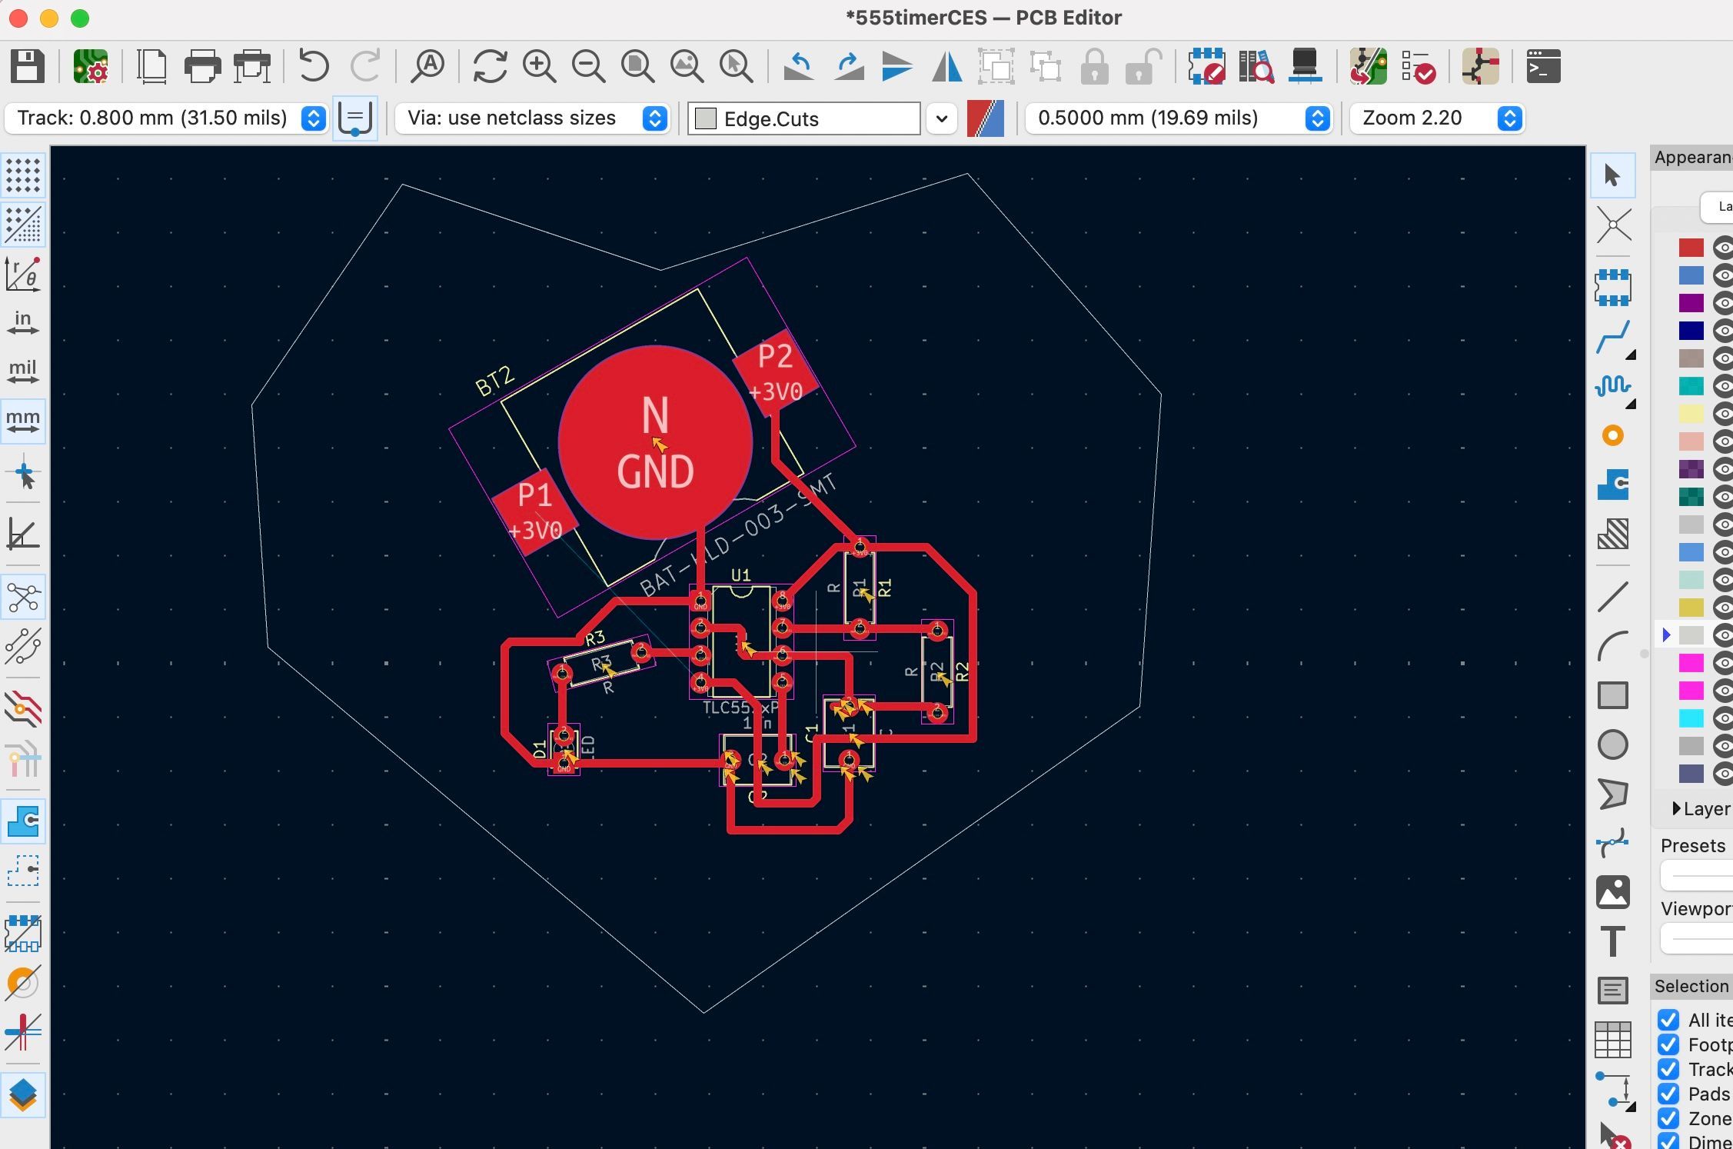Viewport: 1733px width, 1149px height.
Task: Zoom in using the plus magnifier icon
Action: pos(539,66)
